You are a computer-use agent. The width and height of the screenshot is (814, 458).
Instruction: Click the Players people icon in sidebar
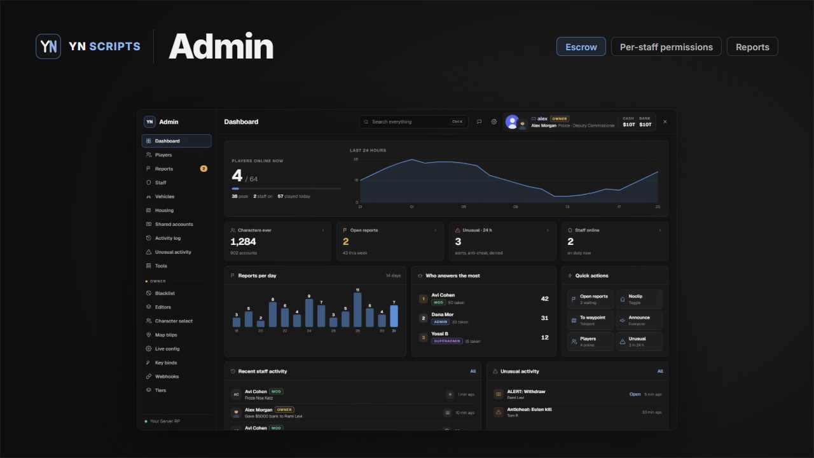pyautogui.click(x=148, y=155)
